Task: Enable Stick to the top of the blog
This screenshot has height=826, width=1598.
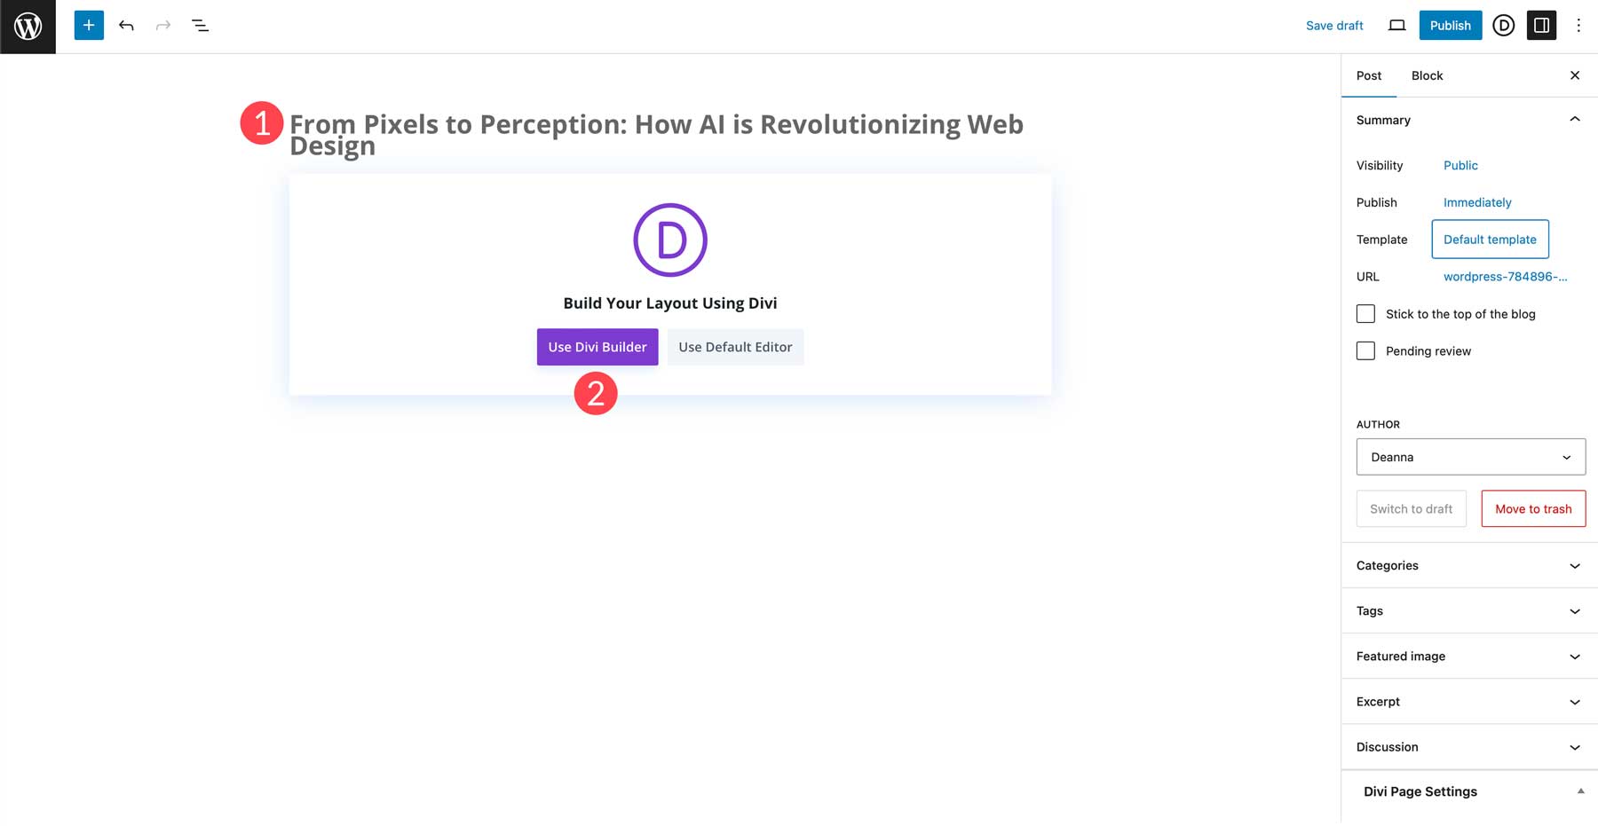Action: (x=1365, y=313)
